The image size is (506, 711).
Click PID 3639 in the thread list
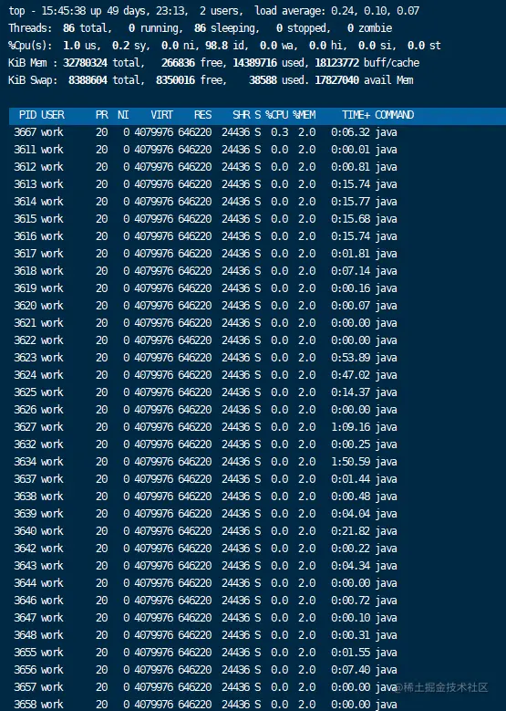tap(25, 514)
